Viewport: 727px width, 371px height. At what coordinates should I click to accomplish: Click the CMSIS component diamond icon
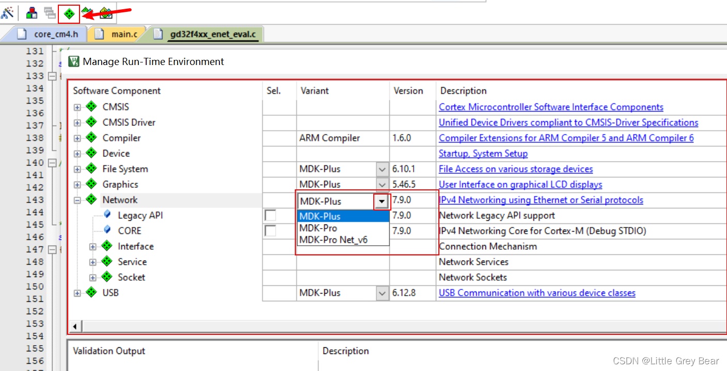[x=91, y=107]
